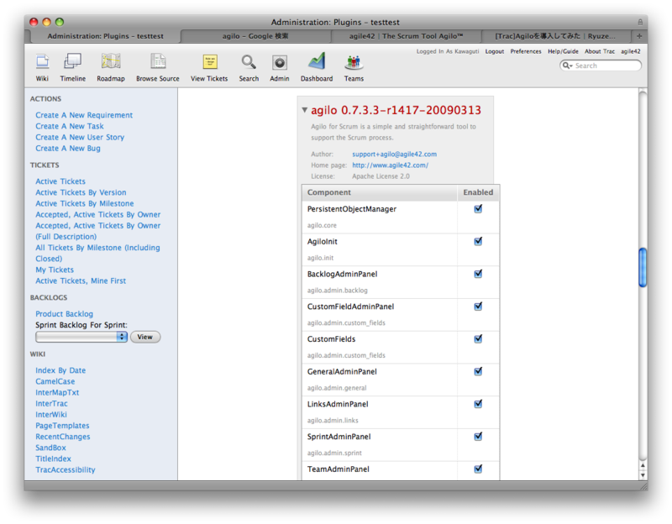
Task: Focus the top-right Search input field
Action: pos(601,65)
